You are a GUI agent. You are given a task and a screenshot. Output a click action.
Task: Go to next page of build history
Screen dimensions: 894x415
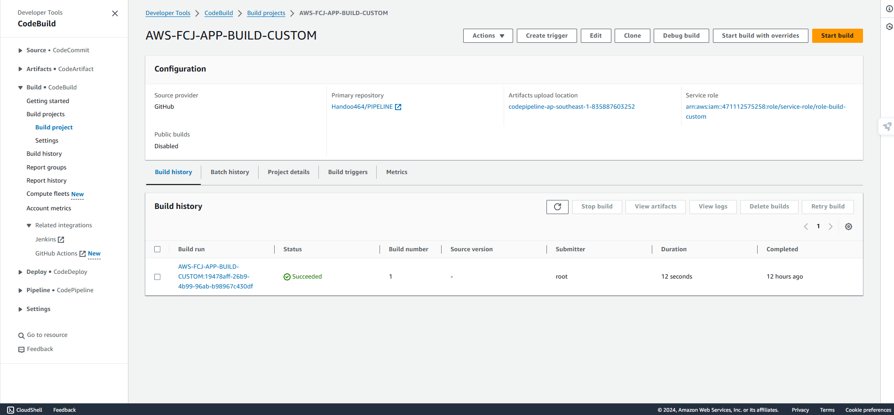831,227
